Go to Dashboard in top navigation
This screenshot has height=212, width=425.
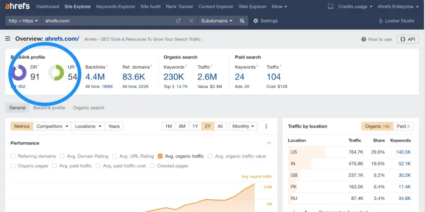pyautogui.click(x=48, y=6)
